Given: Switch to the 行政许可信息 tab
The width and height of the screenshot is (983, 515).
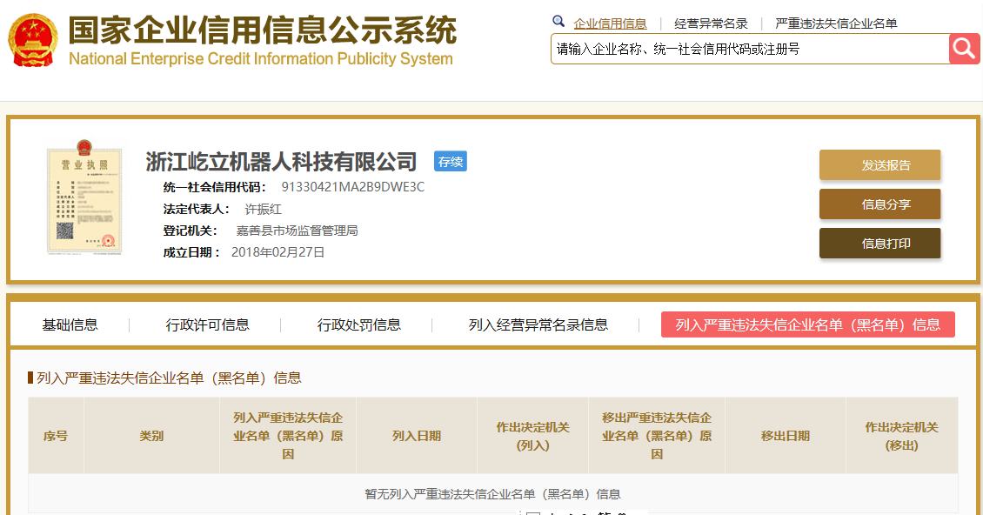Looking at the screenshot, I should pos(208,325).
